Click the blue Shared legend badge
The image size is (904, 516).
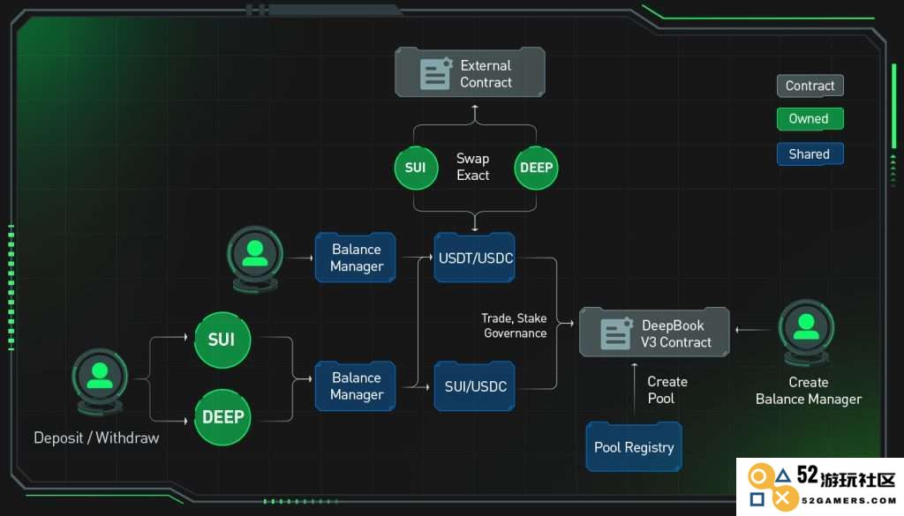coord(810,153)
